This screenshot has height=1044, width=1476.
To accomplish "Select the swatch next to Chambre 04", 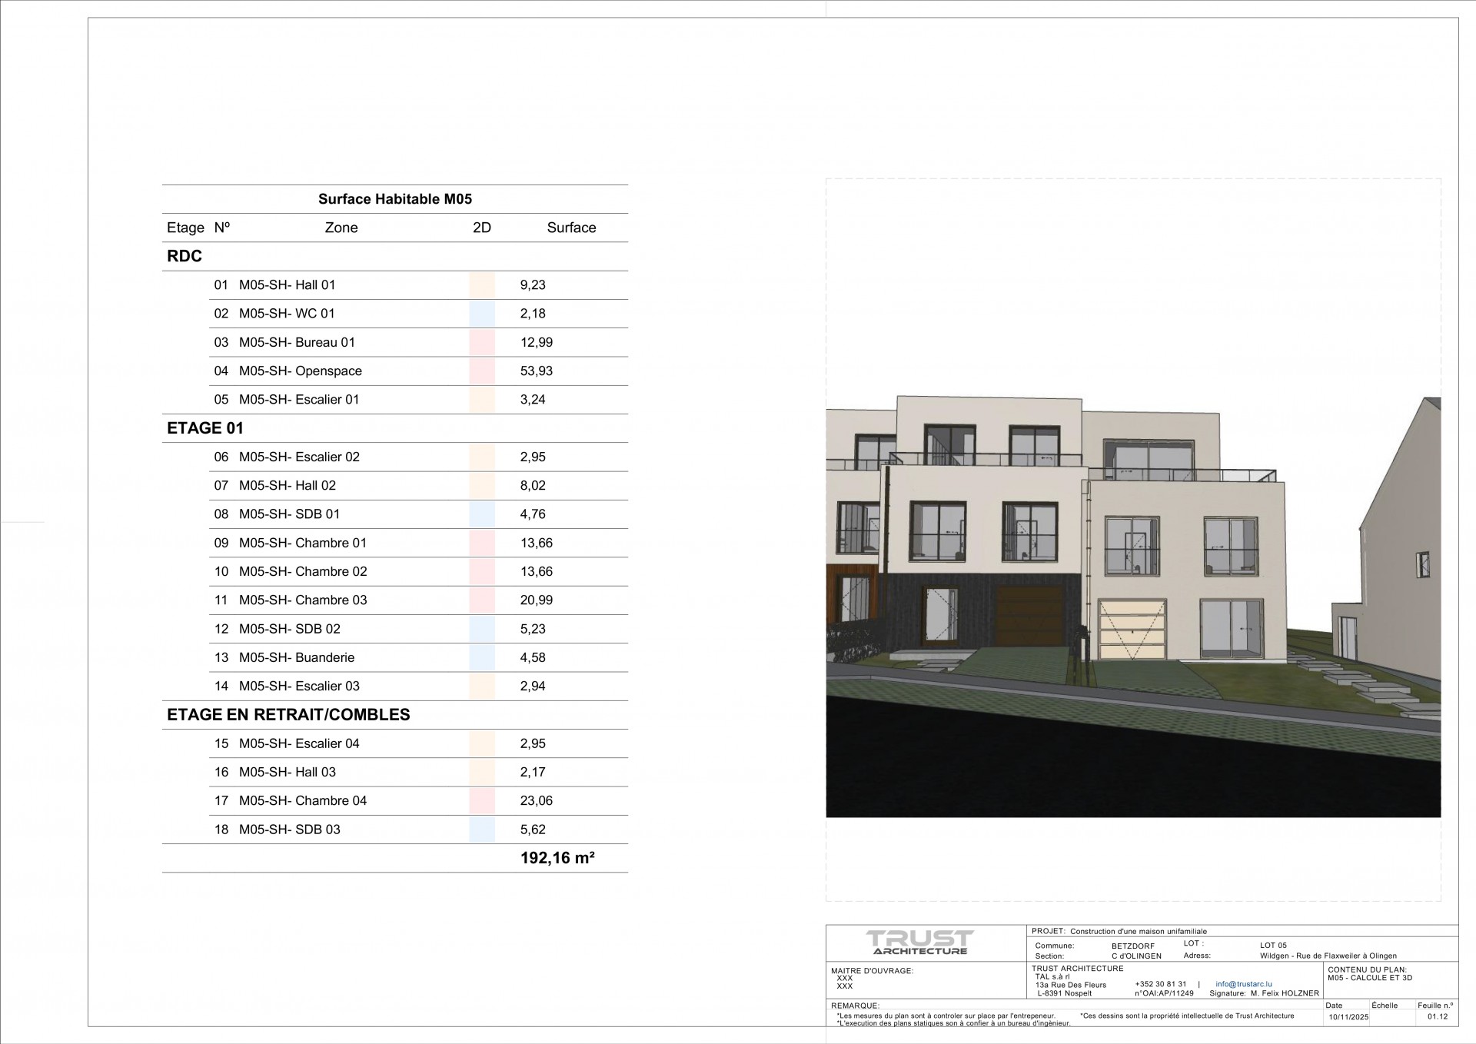I will tap(482, 801).
